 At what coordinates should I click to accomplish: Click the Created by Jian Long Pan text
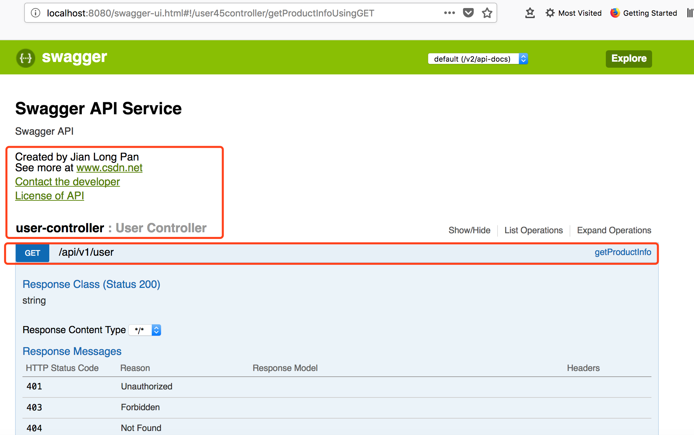tap(77, 157)
